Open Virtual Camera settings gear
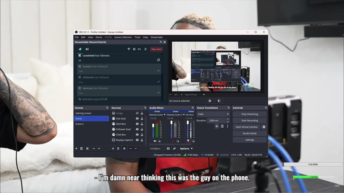 pyautogui.click(x=264, y=127)
